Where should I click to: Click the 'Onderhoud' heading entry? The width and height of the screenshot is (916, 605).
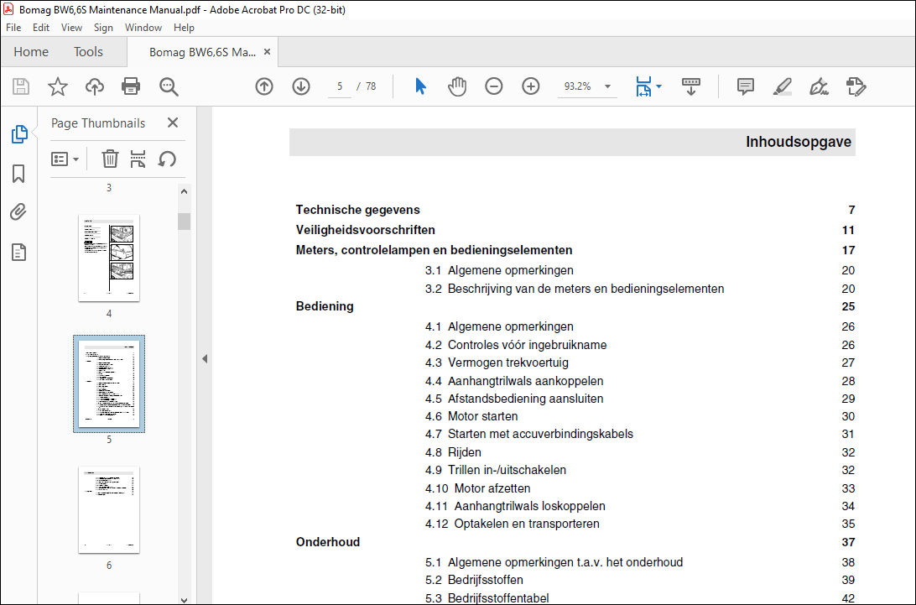[328, 542]
